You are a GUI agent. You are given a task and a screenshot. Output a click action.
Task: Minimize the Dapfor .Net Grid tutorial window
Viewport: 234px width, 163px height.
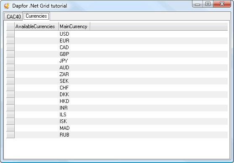[197, 4]
